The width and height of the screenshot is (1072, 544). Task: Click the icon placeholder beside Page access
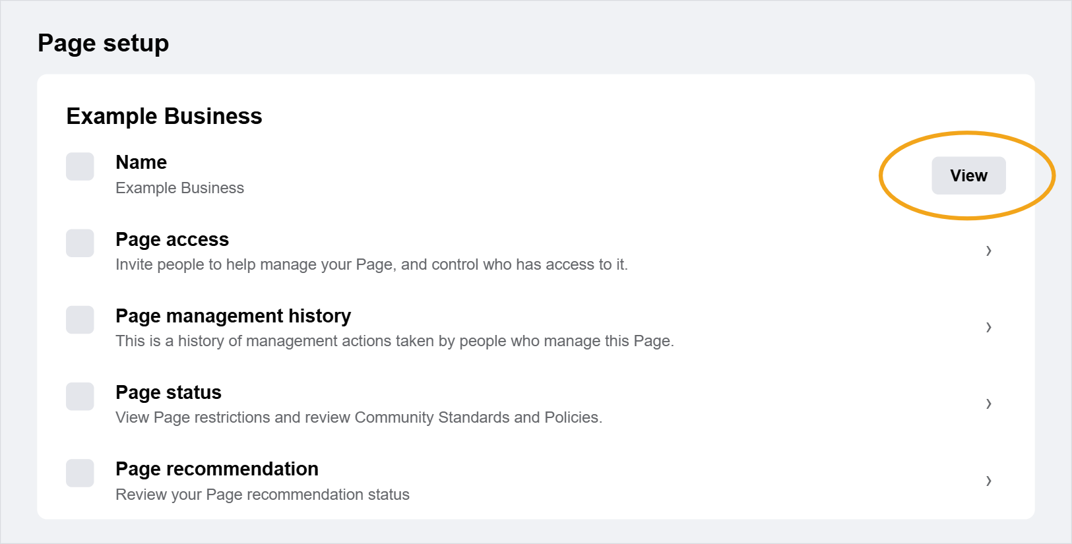[x=80, y=243]
